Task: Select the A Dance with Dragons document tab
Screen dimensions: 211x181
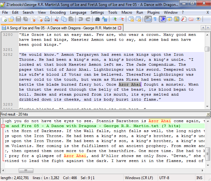Action: pyautogui.click(x=61, y=28)
